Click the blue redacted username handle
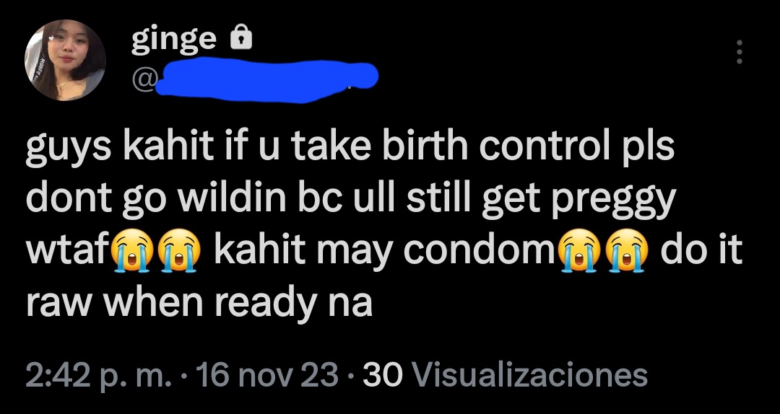Viewport: 780px width, 414px height. click(x=267, y=80)
